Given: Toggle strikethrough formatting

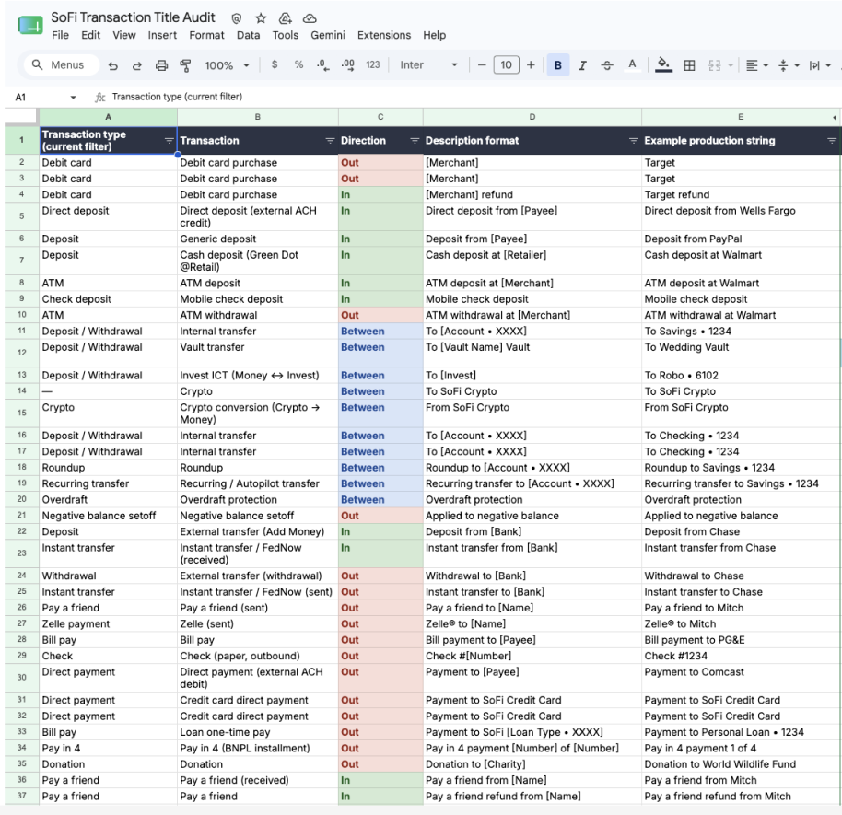Looking at the screenshot, I should [x=607, y=65].
